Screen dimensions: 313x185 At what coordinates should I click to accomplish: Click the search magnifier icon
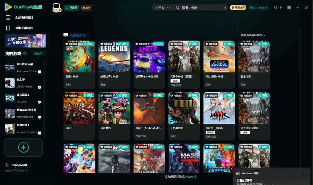(177, 7)
